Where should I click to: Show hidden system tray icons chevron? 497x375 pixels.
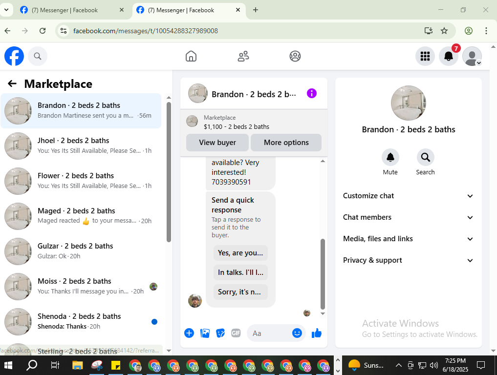point(399,365)
